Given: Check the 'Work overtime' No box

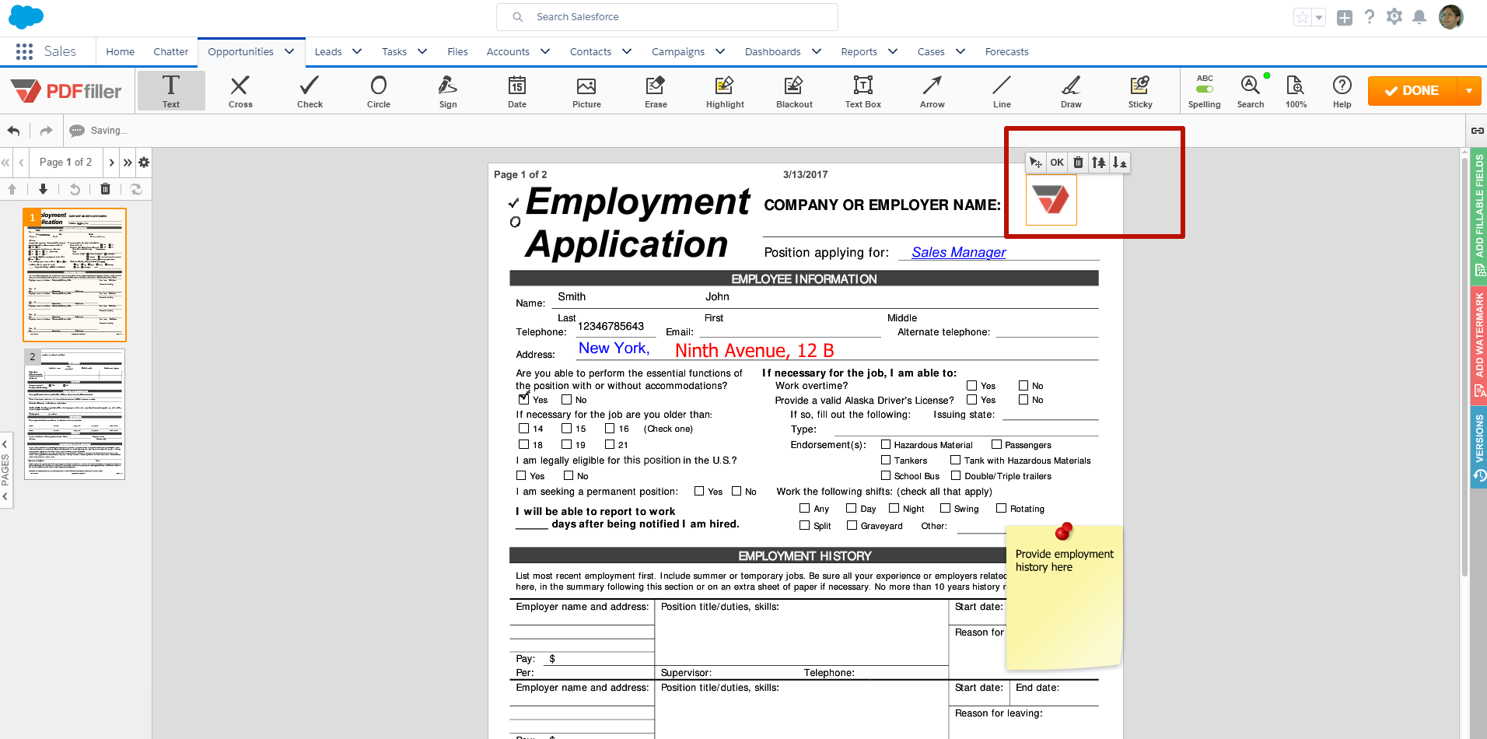Looking at the screenshot, I should point(1023,385).
